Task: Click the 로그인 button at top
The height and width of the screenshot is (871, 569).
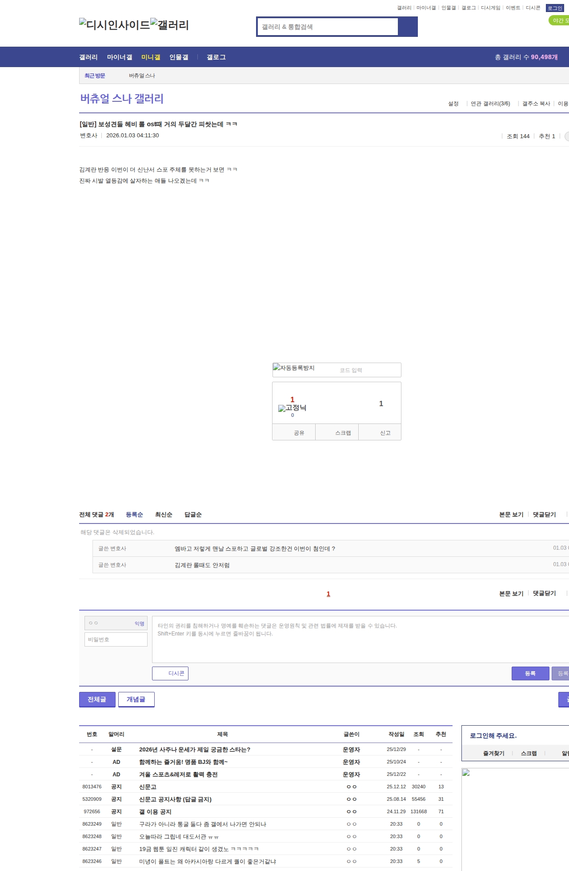Action: pos(555,8)
